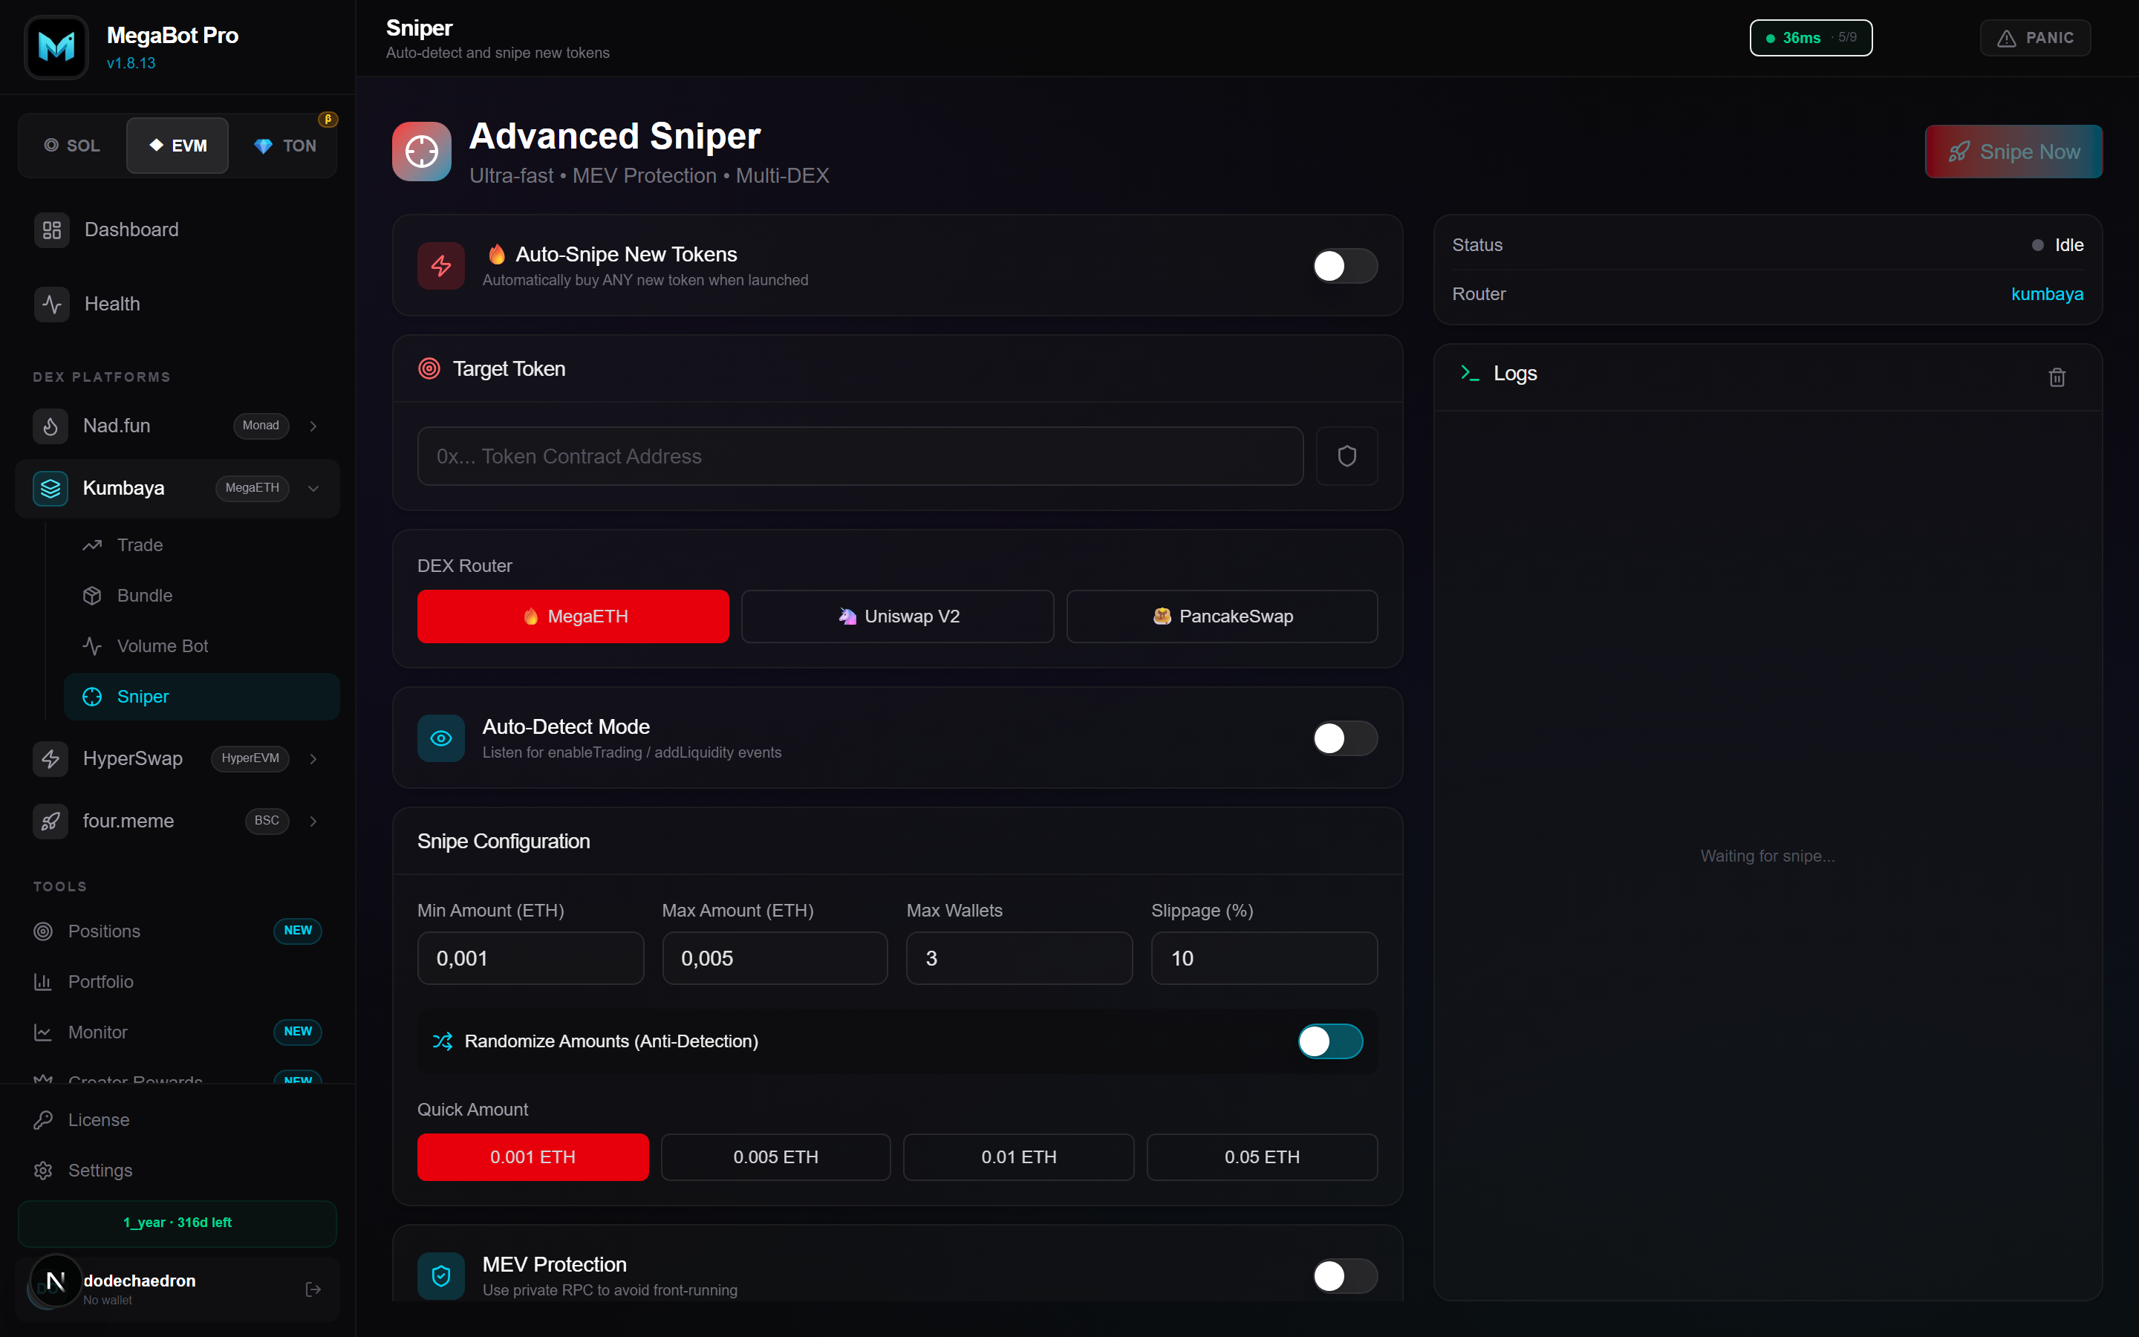Click the Idle status value
This screenshot has height=1337, width=2139.
2069,245
